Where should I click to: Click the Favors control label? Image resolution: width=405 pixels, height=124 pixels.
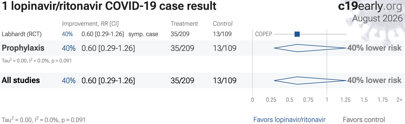click(364, 120)
